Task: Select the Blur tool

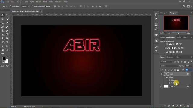Action: click(2, 38)
